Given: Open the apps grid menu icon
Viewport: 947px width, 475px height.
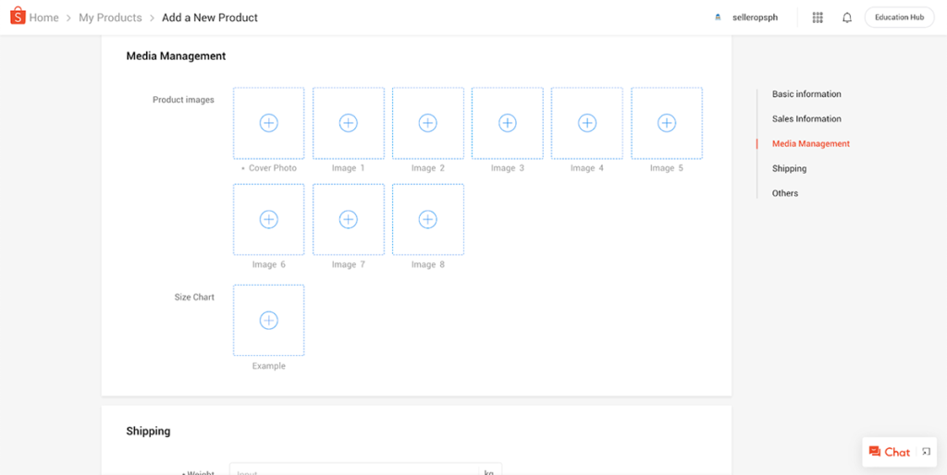Looking at the screenshot, I should coord(818,18).
